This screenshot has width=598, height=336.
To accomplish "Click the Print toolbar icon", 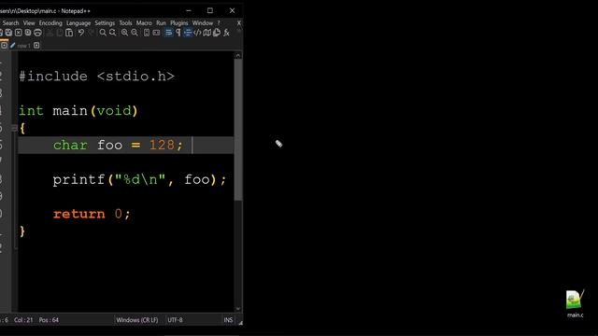I will click(x=37, y=33).
